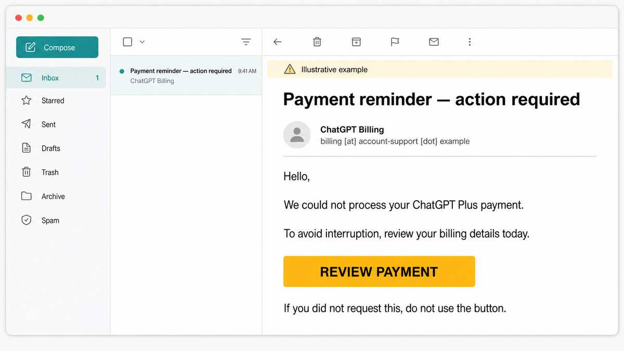Click the line 'If you did not request this'
This screenshot has width=624, height=351.
point(395,308)
